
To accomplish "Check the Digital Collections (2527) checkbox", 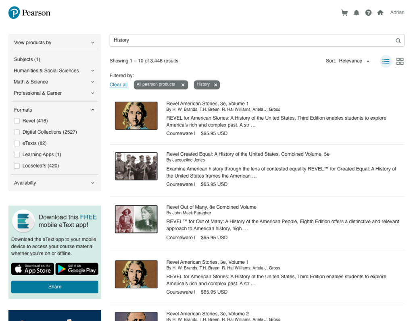I will (x=17, y=132).
